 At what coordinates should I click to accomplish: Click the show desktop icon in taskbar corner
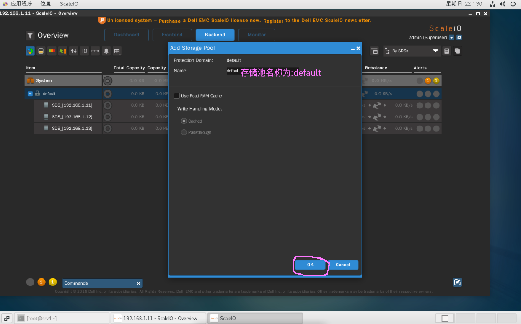[8, 318]
